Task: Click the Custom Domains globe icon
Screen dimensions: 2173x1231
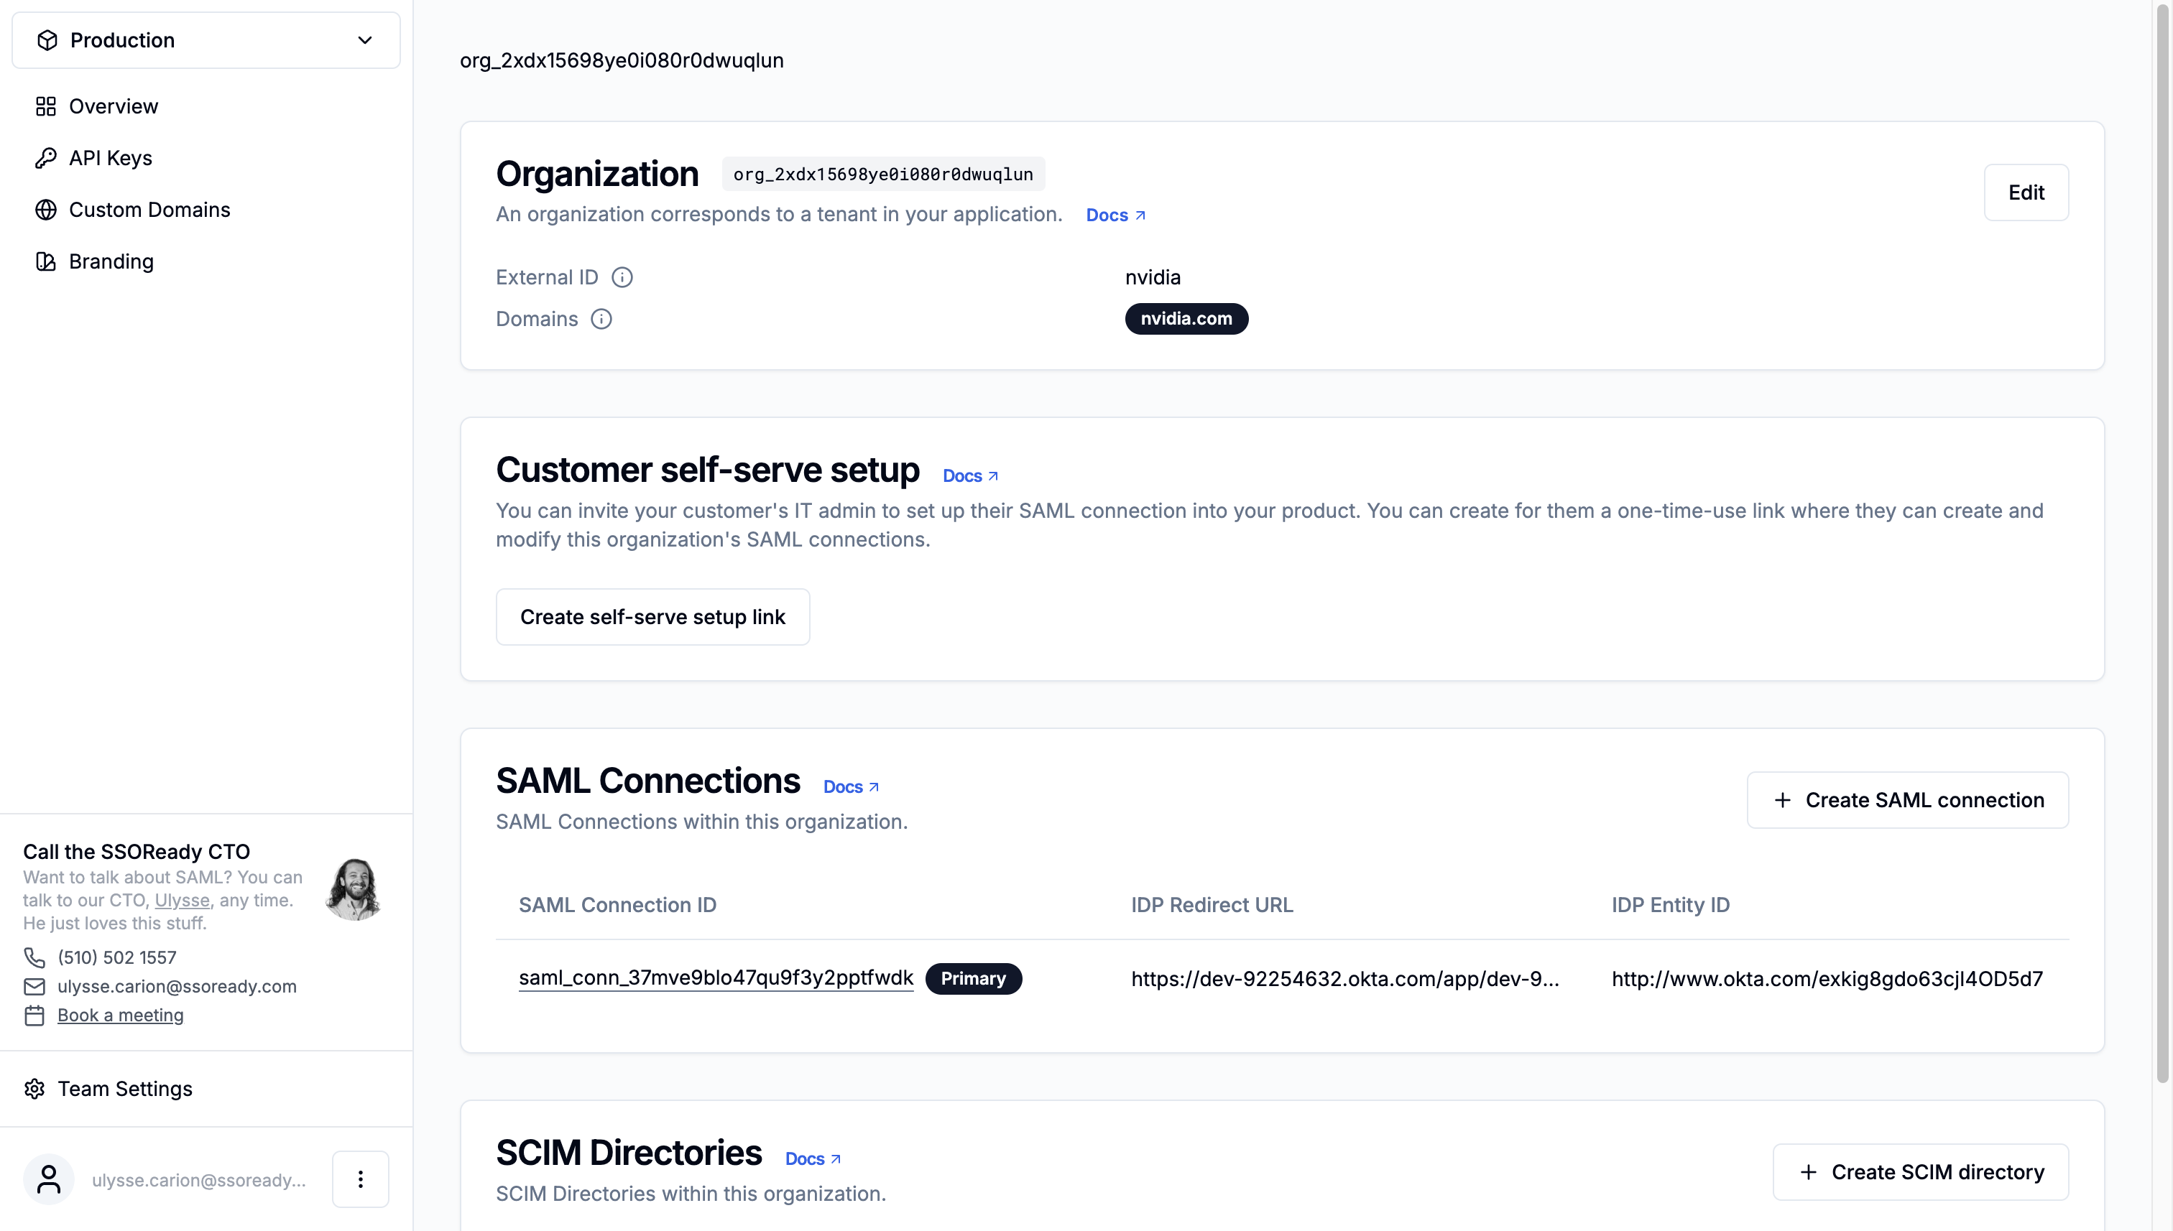Action: tap(47, 210)
